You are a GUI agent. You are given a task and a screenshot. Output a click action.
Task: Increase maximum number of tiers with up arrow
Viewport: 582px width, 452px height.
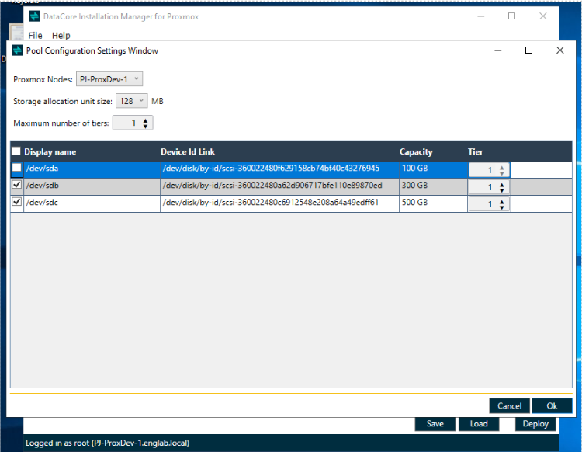coord(146,120)
